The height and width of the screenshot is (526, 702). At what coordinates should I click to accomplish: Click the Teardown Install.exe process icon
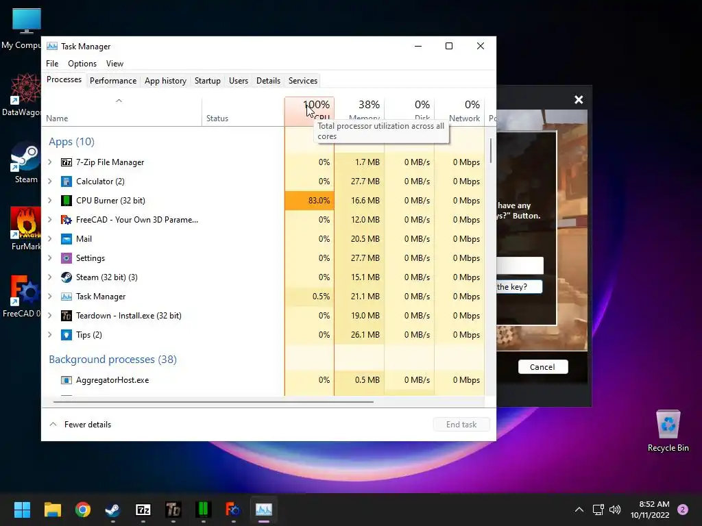coord(66,316)
